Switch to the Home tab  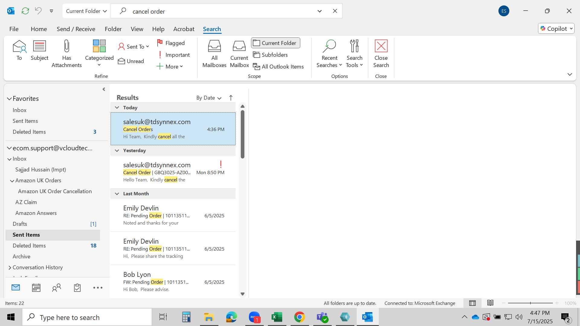point(39,29)
